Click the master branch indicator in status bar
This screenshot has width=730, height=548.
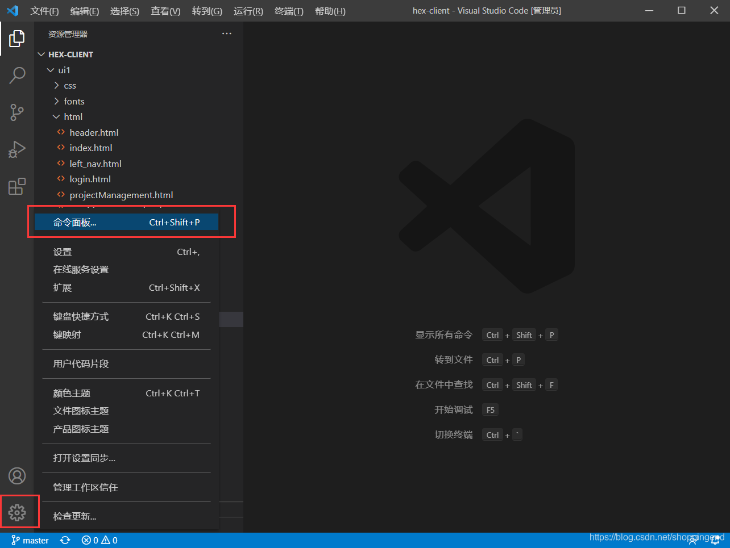[30, 540]
